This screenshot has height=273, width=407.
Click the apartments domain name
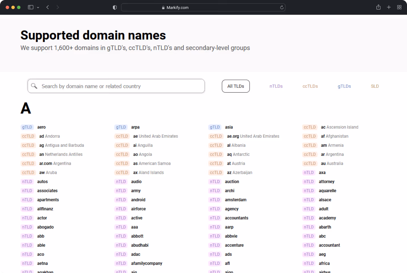(48, 200)
